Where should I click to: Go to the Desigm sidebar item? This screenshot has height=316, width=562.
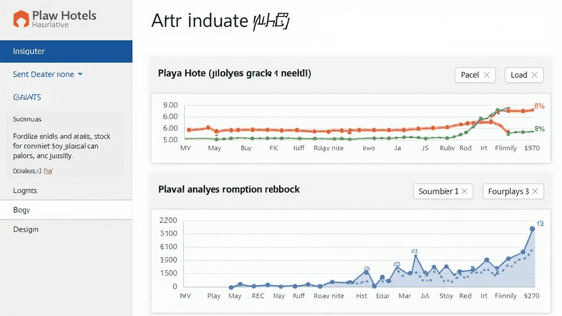pos(26,229)
